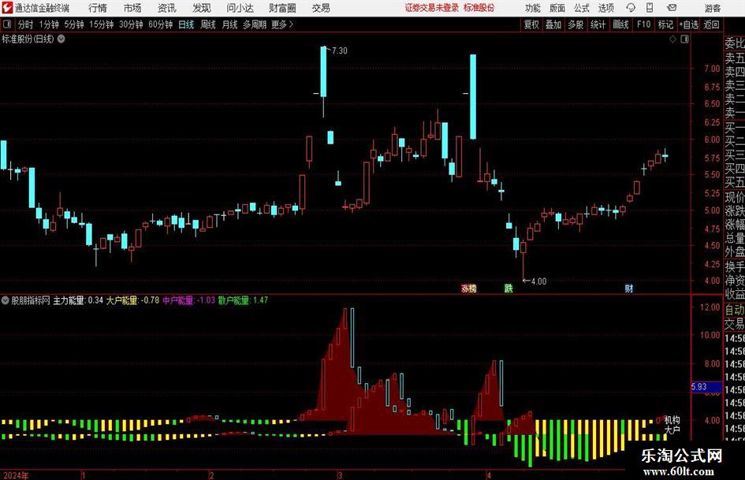This screenshot has width=745, height=480.
Task: Click the 返回 back button
Action: tap(711, 24)
